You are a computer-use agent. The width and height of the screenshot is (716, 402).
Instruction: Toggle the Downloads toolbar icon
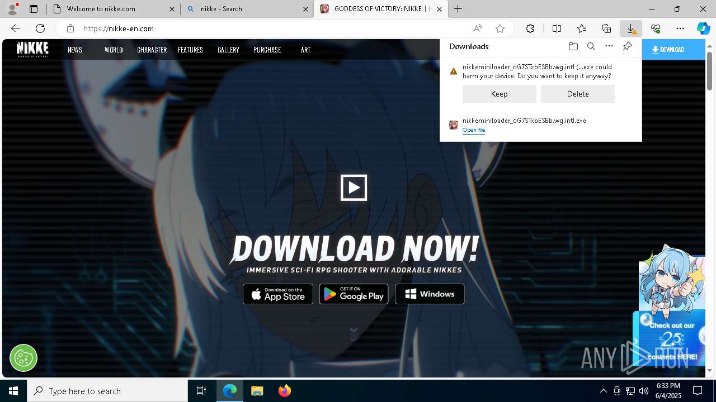631,28
